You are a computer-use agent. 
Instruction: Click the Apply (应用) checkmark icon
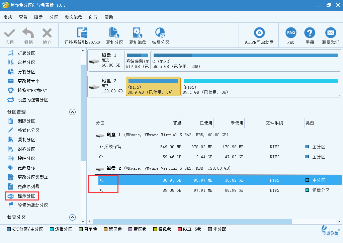(x=10, y=33)
